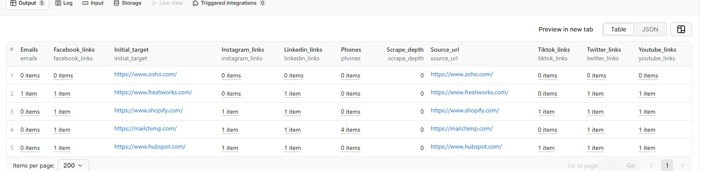This screenshot has height=171, width=701.
Task: Expand Linkedin_links '1 item' in freshworks row
Action: coord(292,94)
